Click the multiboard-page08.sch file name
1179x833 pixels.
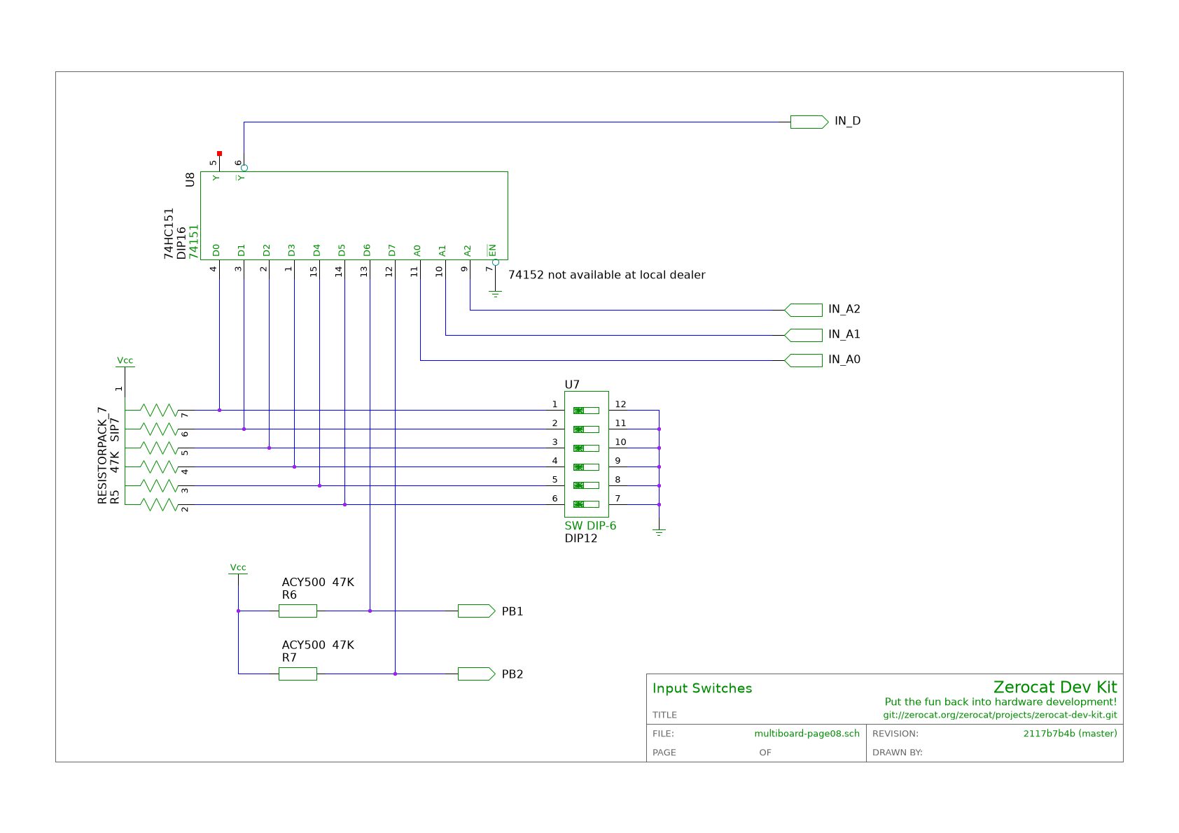coord(807,734)
